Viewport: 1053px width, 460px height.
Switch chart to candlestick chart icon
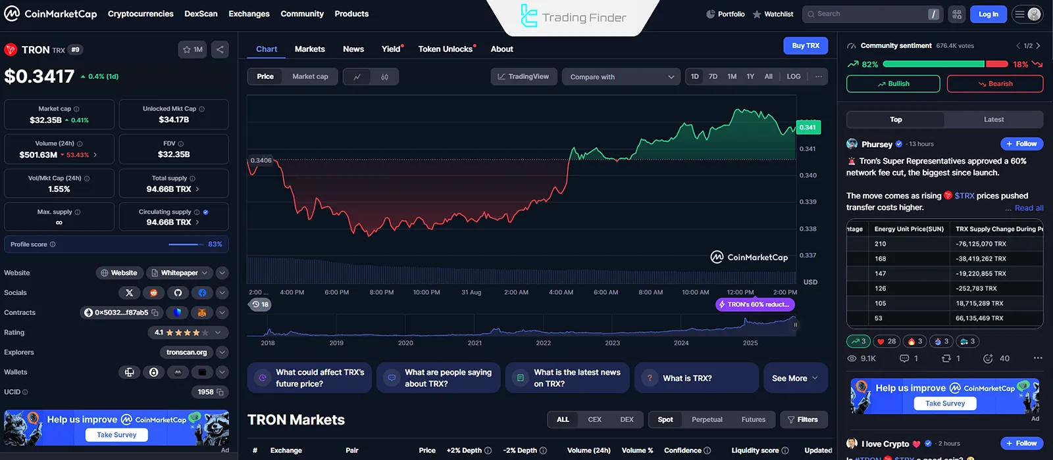(x=384, y=77)
